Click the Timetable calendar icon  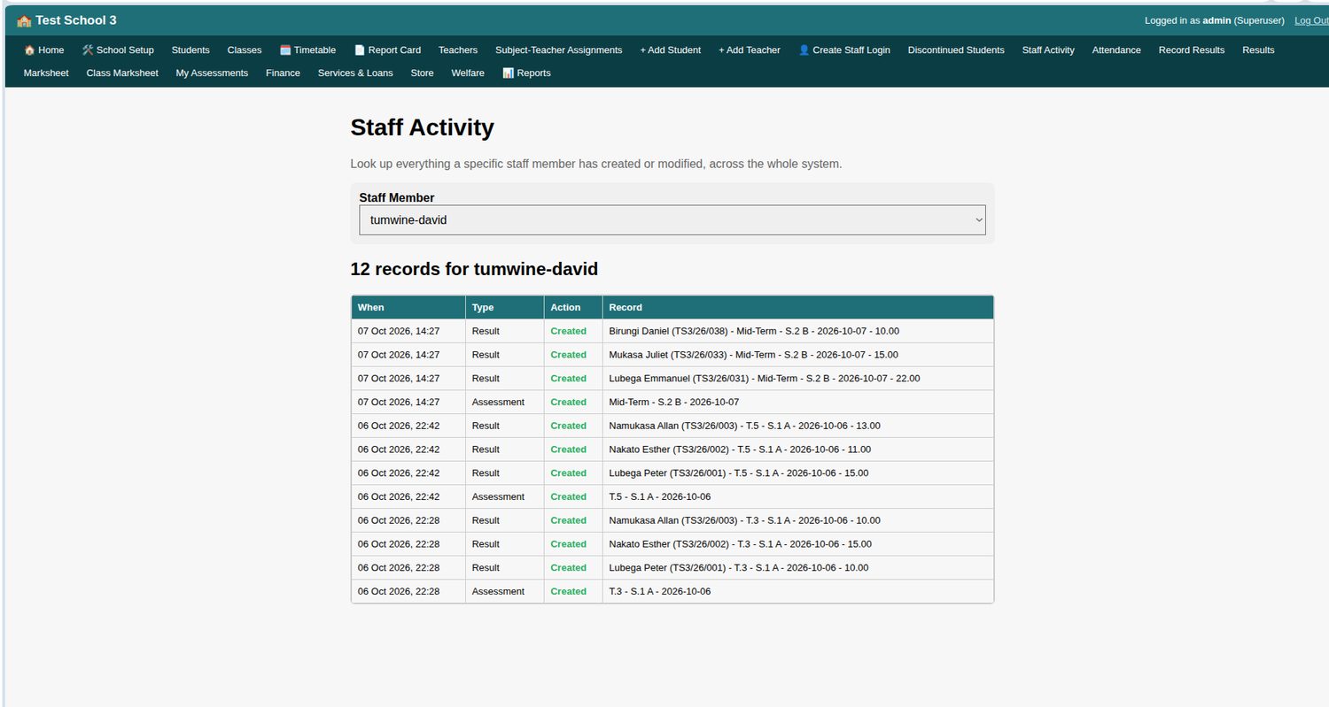pyautogui.click(x=285, y=50)
